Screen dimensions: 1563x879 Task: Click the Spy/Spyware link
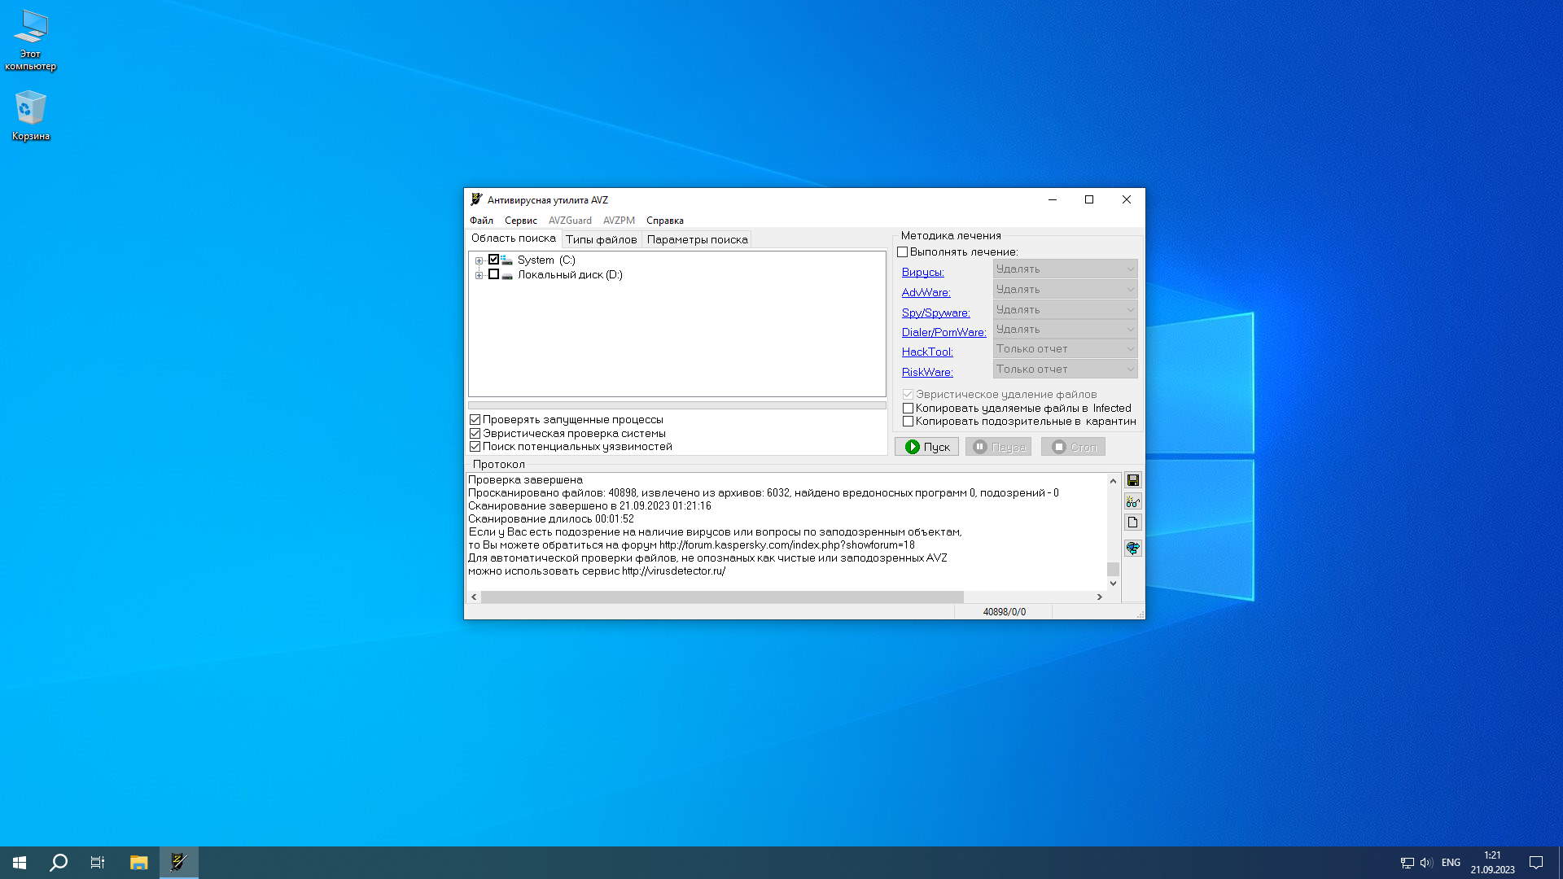click(935, 313)
